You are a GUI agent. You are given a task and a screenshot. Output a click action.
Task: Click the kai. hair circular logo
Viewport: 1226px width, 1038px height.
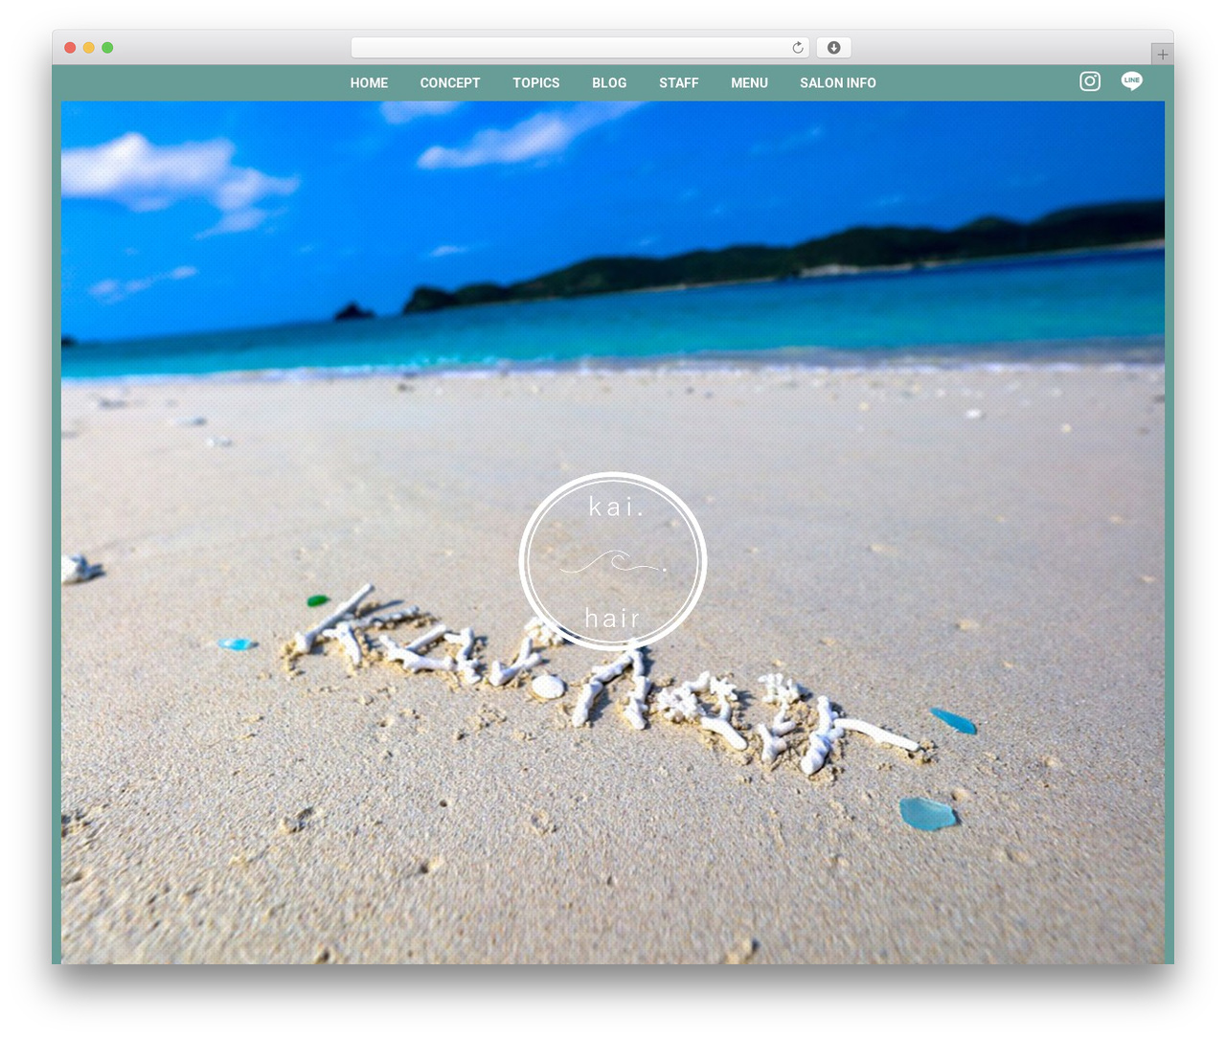click(x=613, y=561)
